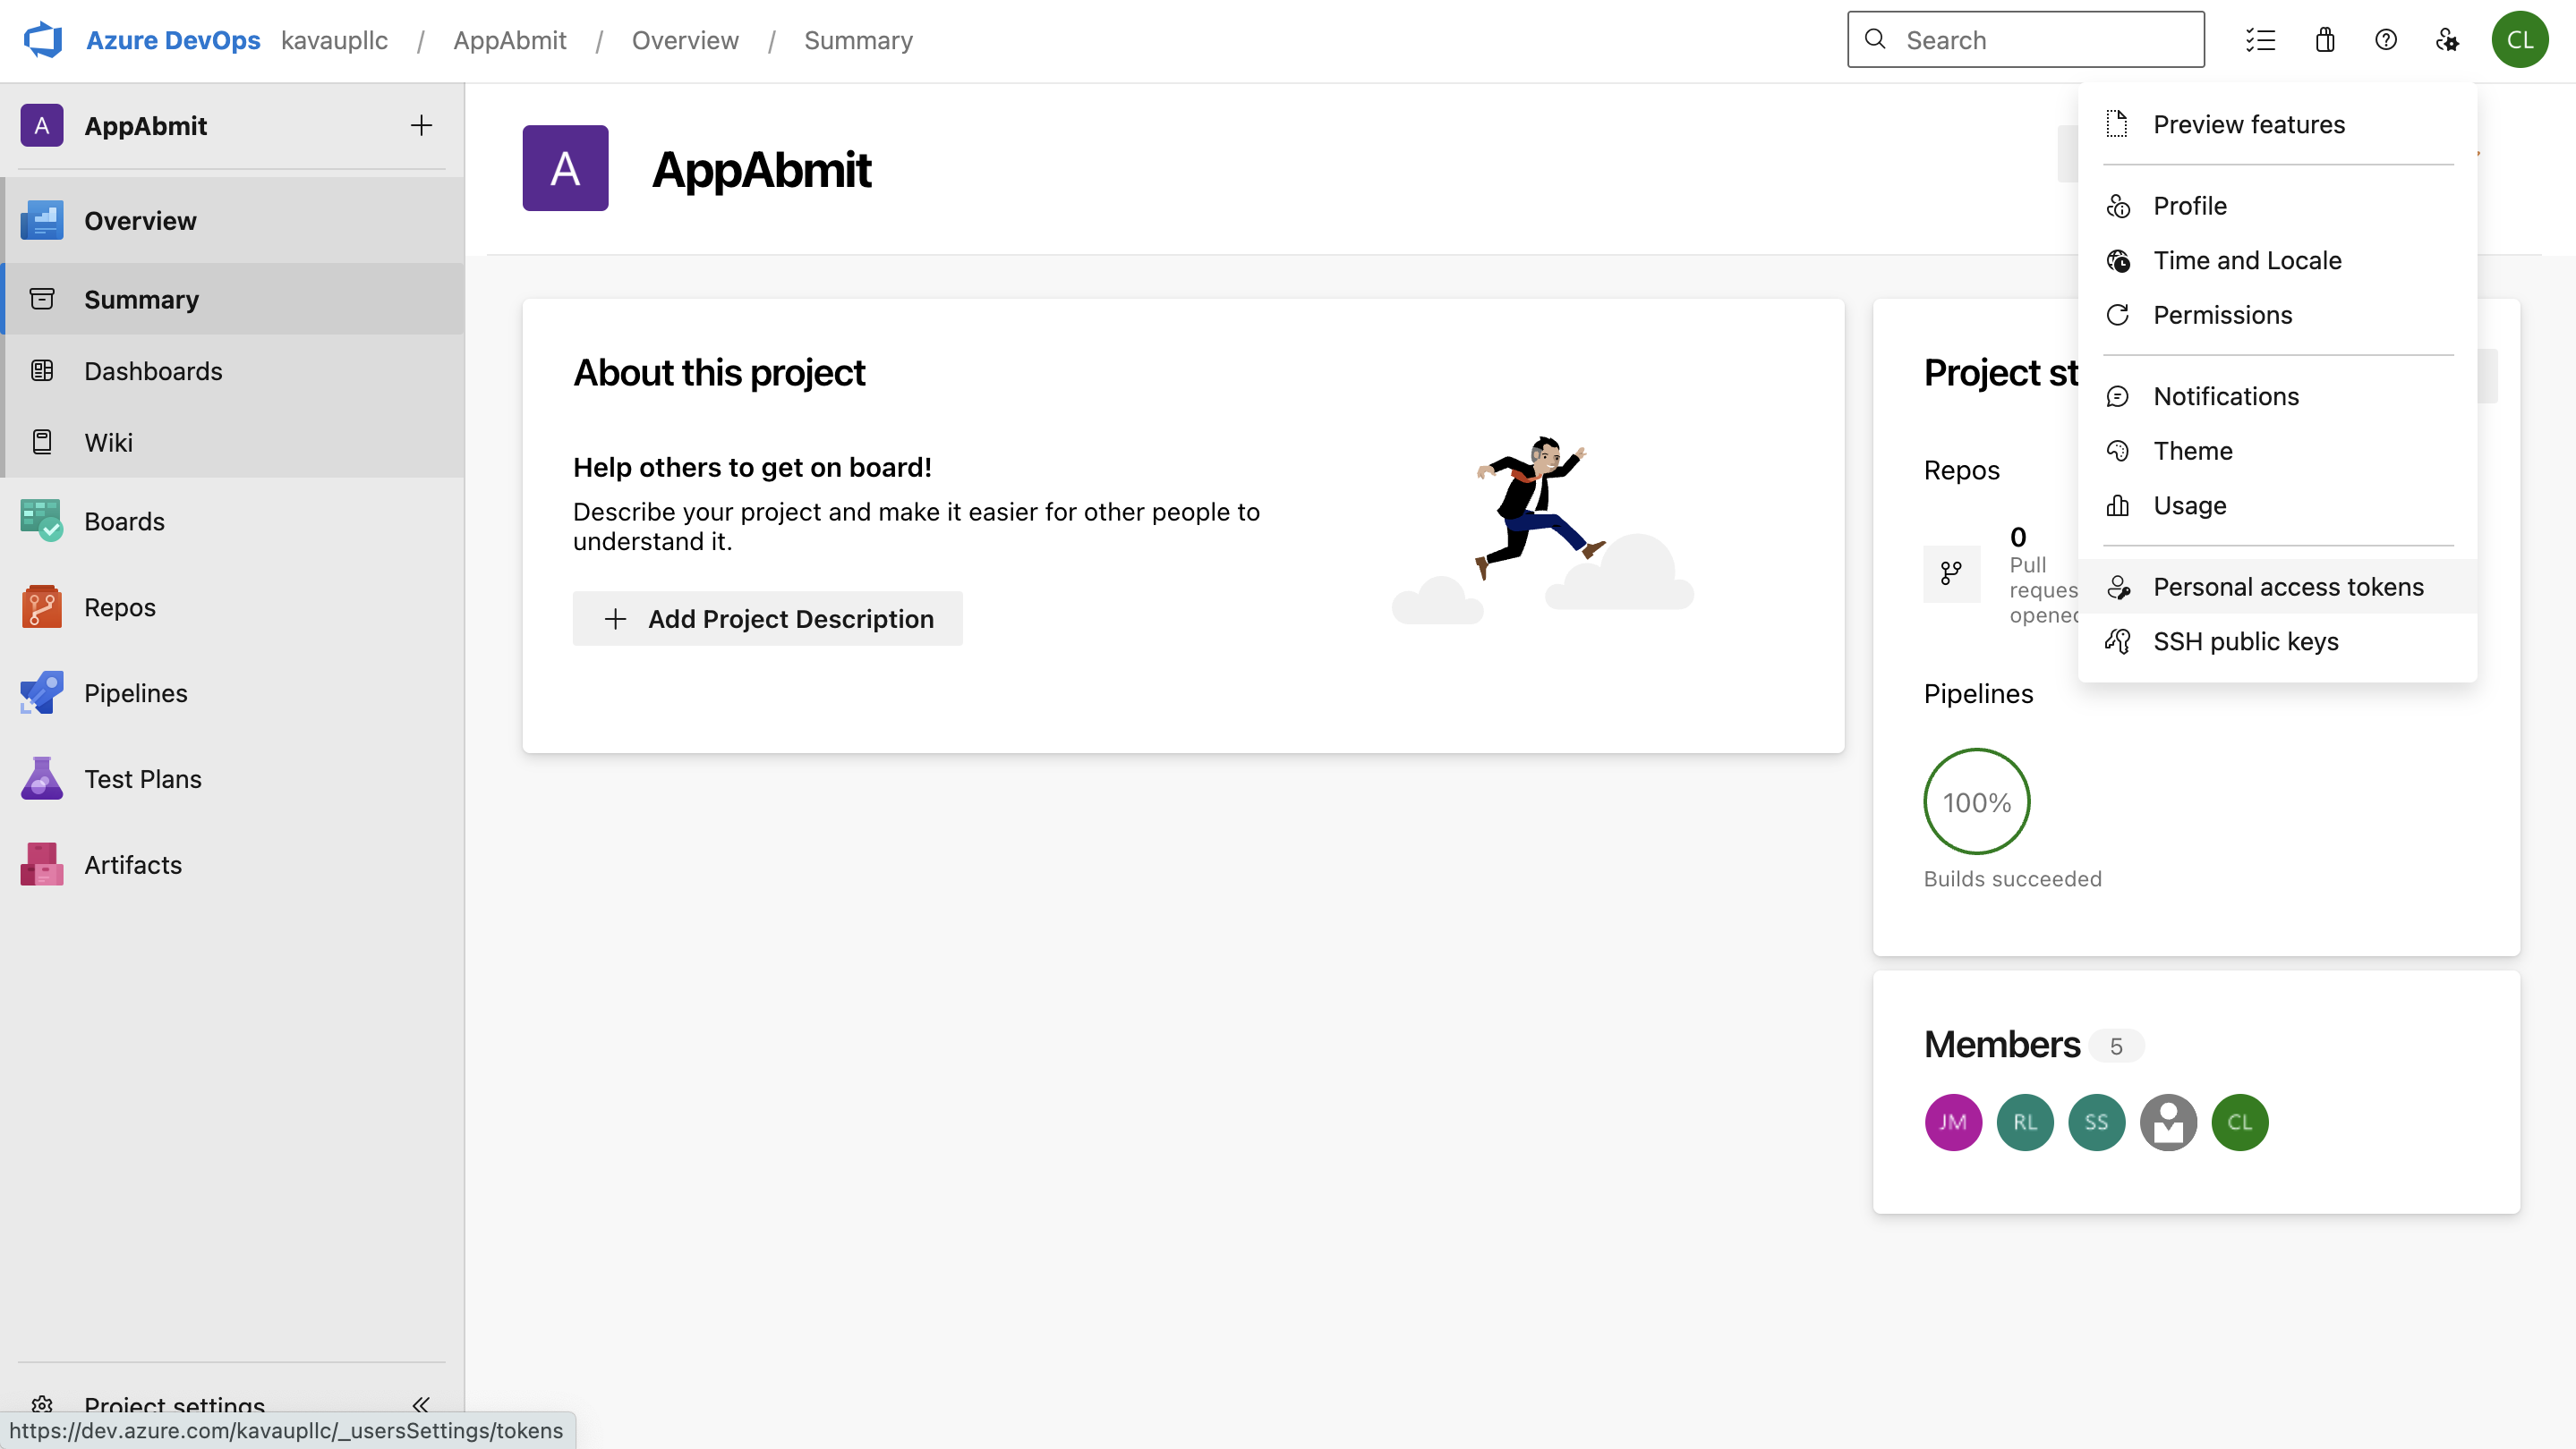The image size is (2576, 1449).
Task: Click the Help question mark icon
Action: click(2386, 40)
